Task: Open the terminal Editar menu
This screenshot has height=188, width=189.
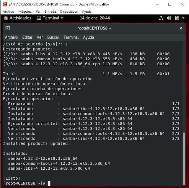Action: coord(27,38)
